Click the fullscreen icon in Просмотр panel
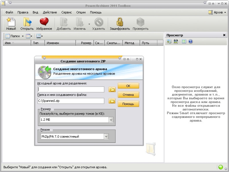The height and width of the screenshot is (172, 229). (184, 41)
